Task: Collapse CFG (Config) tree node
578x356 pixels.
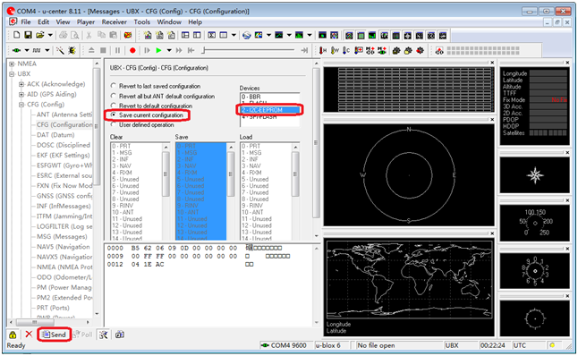Action: coord(21,105)
